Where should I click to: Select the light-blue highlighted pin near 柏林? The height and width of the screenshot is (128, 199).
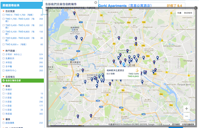pyautogui.click(x=123, y=64)
